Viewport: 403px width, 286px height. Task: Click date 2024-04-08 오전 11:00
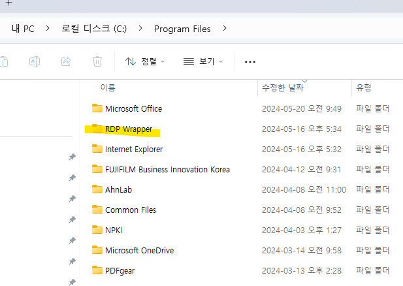[x=304, y=190]
